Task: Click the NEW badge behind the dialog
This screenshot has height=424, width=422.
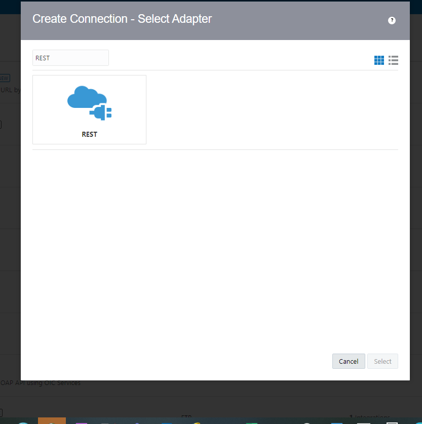Action: click(x=5, y=78)
